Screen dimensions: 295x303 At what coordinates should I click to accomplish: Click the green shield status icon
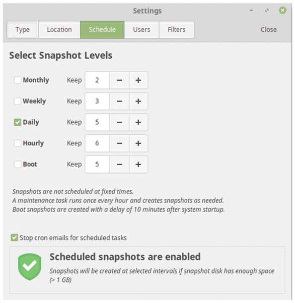[x=30, y=267]
